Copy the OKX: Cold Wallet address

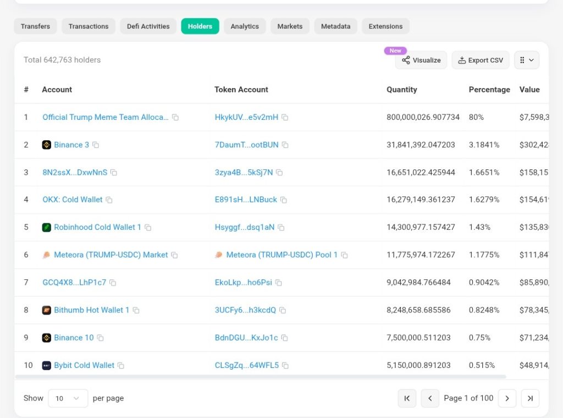[109, 200]
